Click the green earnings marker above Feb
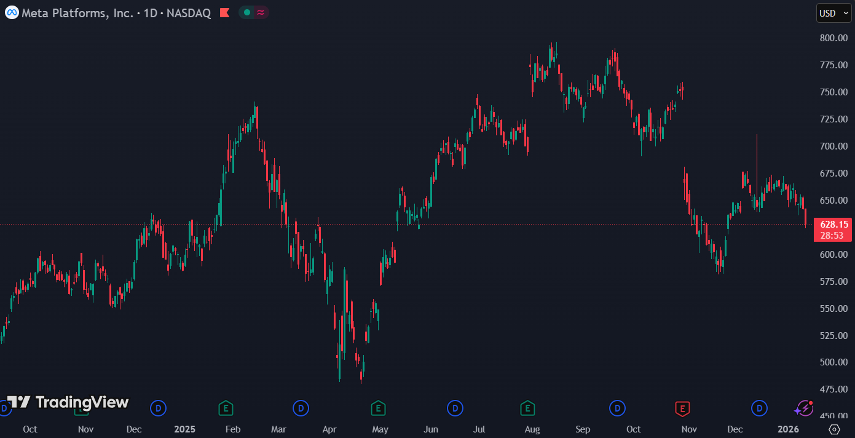This screenshot has height=438, width=855. pos(226,408)
